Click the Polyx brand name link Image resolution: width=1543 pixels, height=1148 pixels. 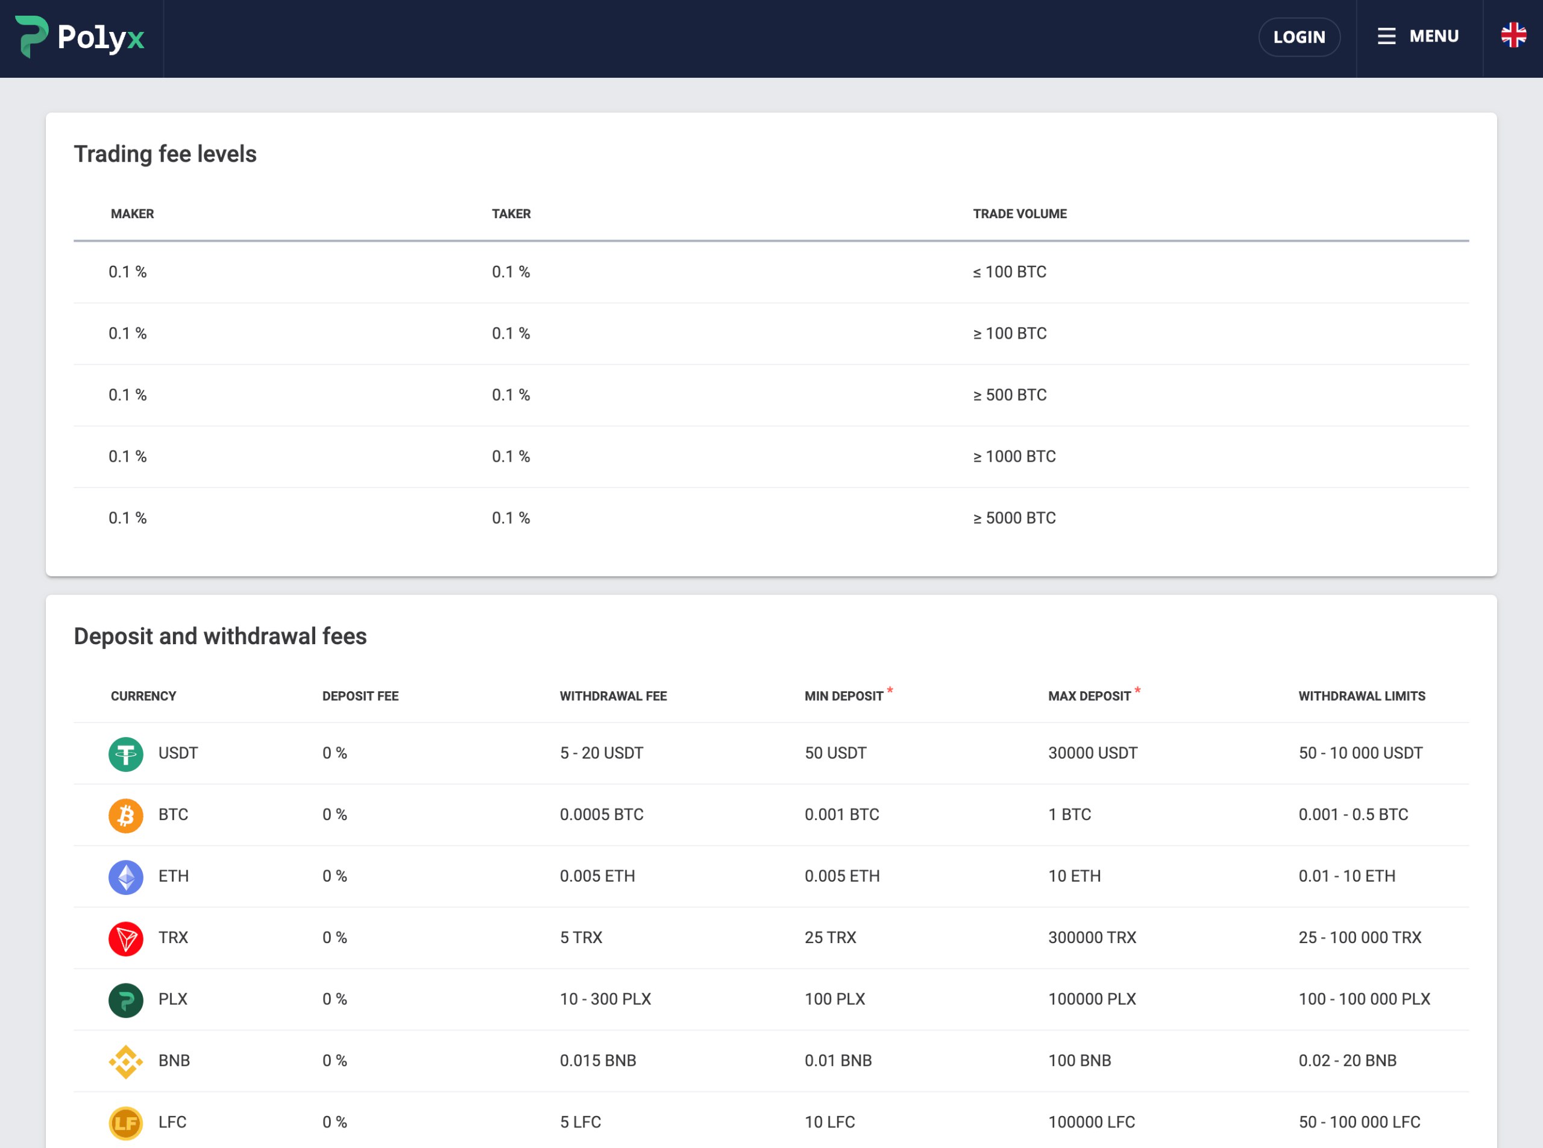(x=101, y=37)
